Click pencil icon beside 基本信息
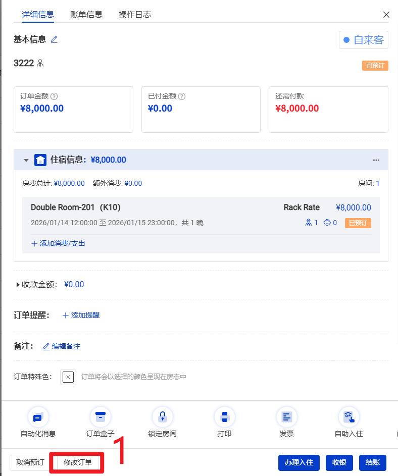 point(54,39)
